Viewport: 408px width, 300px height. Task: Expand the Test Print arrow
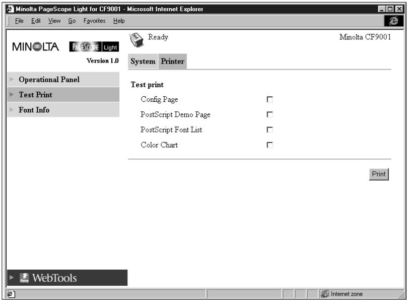click(x=12, y=94)
